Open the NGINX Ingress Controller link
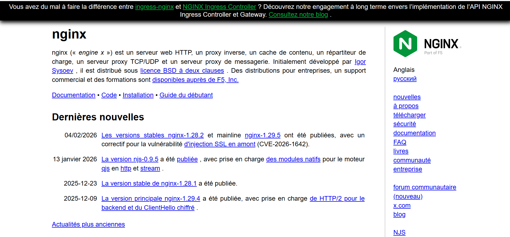Viewport: 510px width, 237px height. [x=219, y=7]
